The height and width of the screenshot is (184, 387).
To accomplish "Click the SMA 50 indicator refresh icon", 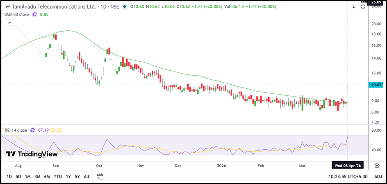I will click(x=34, y=14).
